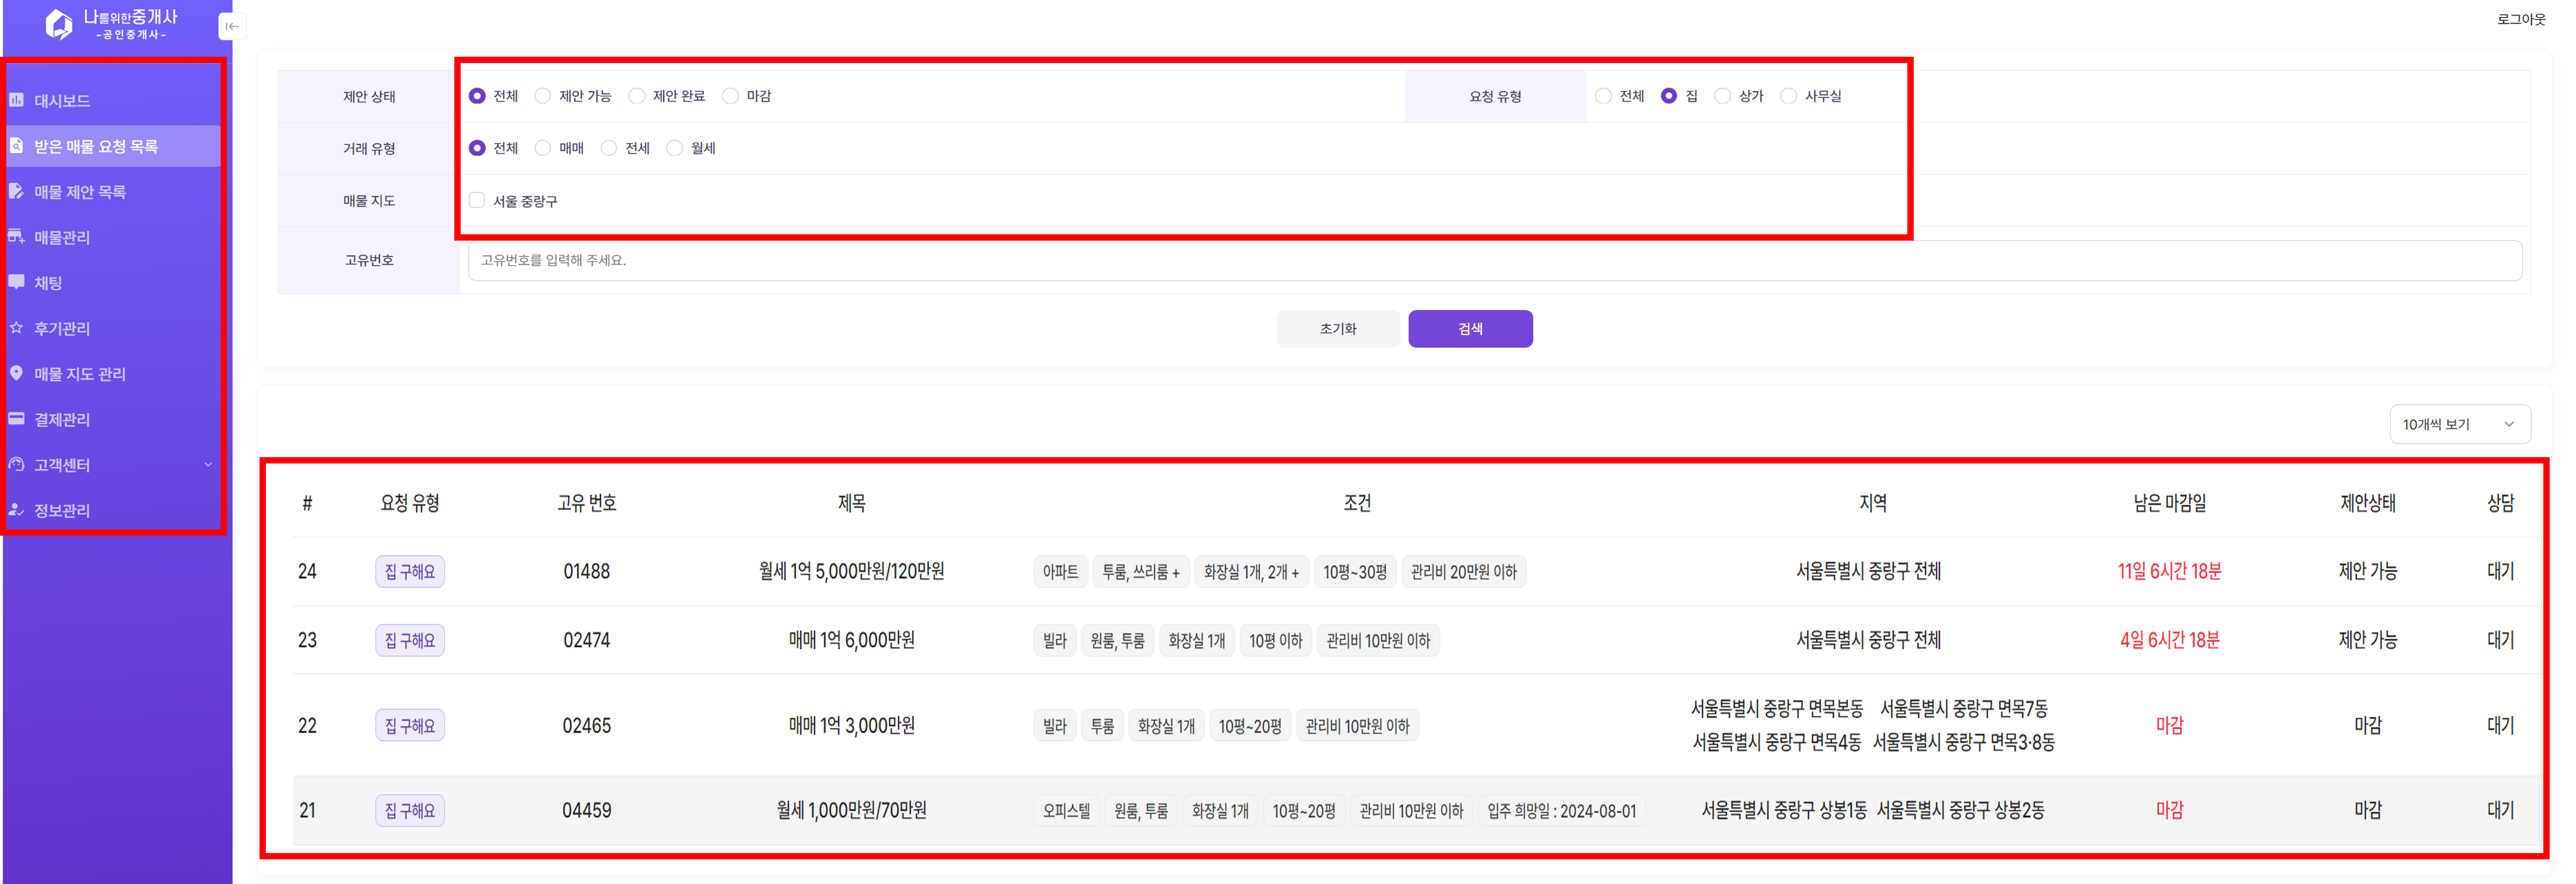Screen dimensions: 2576x884
Task: Open 결제관리 menu
Action: [62, 419]
